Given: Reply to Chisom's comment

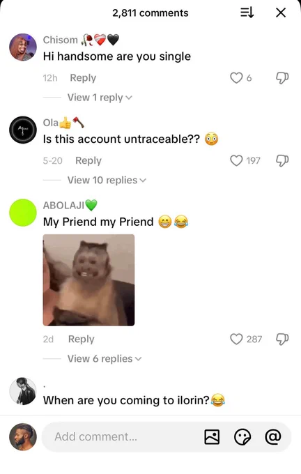Looking at the screenshot, I should [x=83, y=77].
